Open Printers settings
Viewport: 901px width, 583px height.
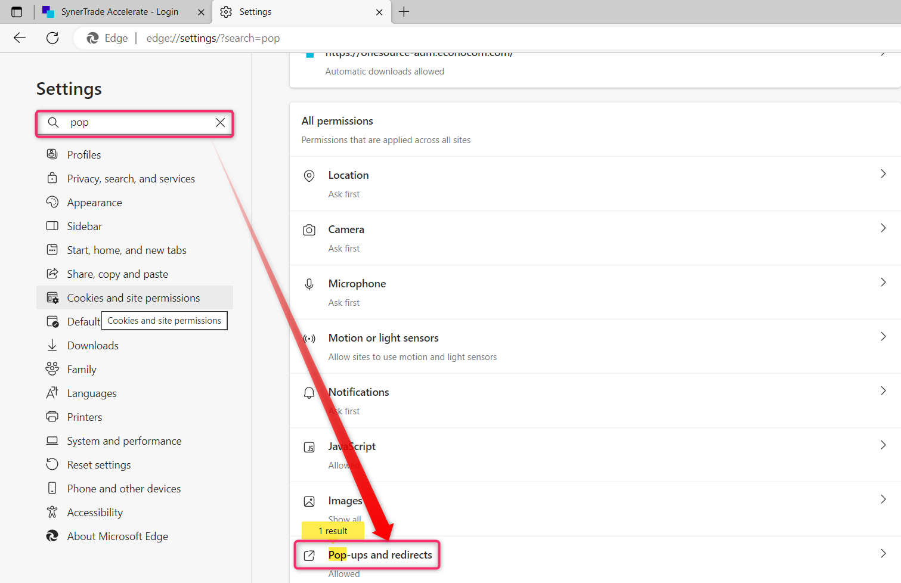pos(135,417)
